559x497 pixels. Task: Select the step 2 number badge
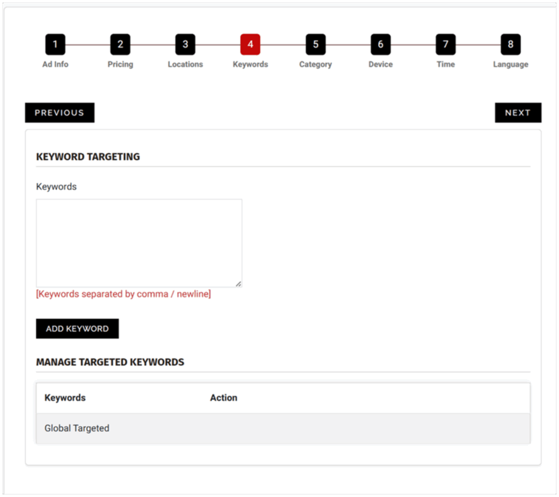[x=120, y=45]
